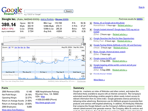
Task: Click the news marker D icon
Action: coord(91,45)
